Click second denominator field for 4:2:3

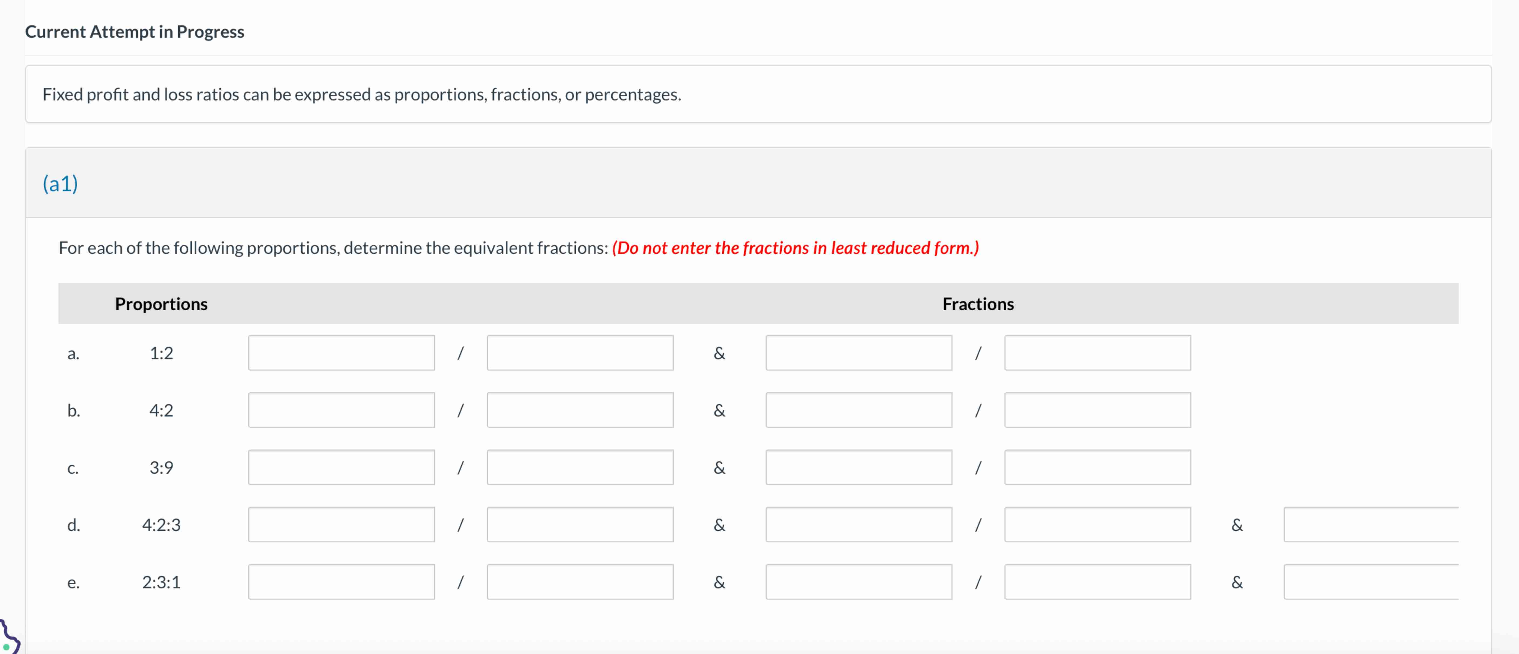pos(1097,524)
